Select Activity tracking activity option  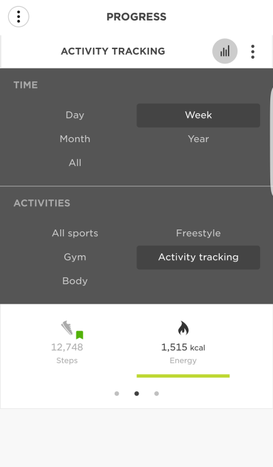click(199, 257)
